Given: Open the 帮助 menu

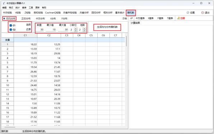Looking at the screenshot, I should [x=44, y=8].
